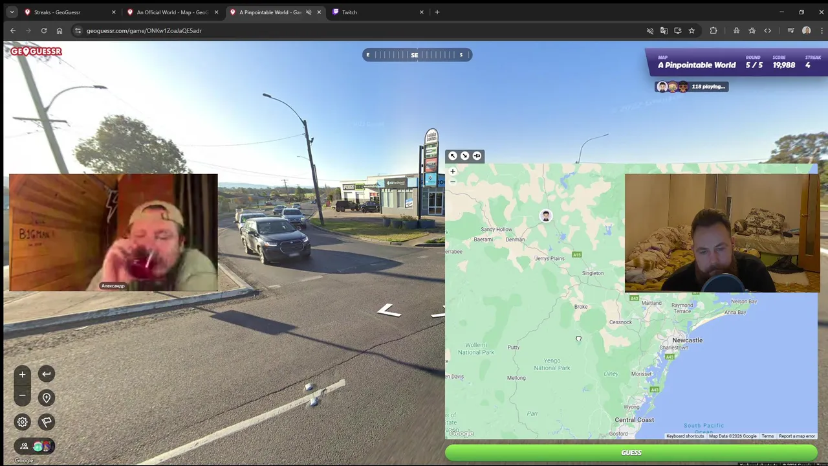Click the Cessnock label on the map
Screen dimensions: 828x466
[620, 322]
